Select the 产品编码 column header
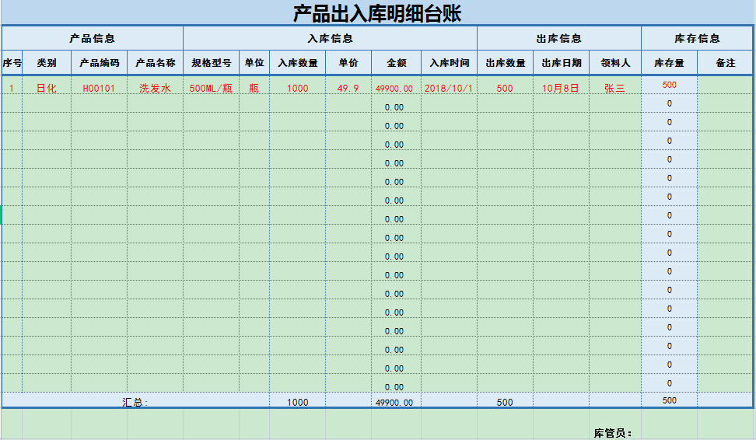Image resolution: width=756 pixels, height=440 pixels. tap(100, 63)
